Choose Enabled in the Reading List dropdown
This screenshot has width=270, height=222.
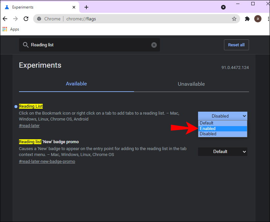pyautogui.click(x=223, y=129)
